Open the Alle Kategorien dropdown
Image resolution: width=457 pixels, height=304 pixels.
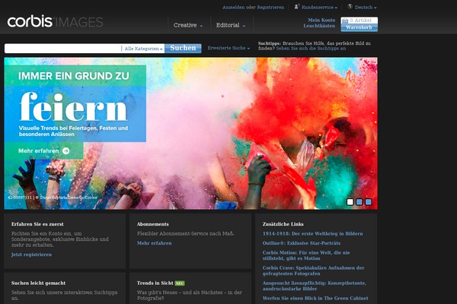[x=143, y=49]
